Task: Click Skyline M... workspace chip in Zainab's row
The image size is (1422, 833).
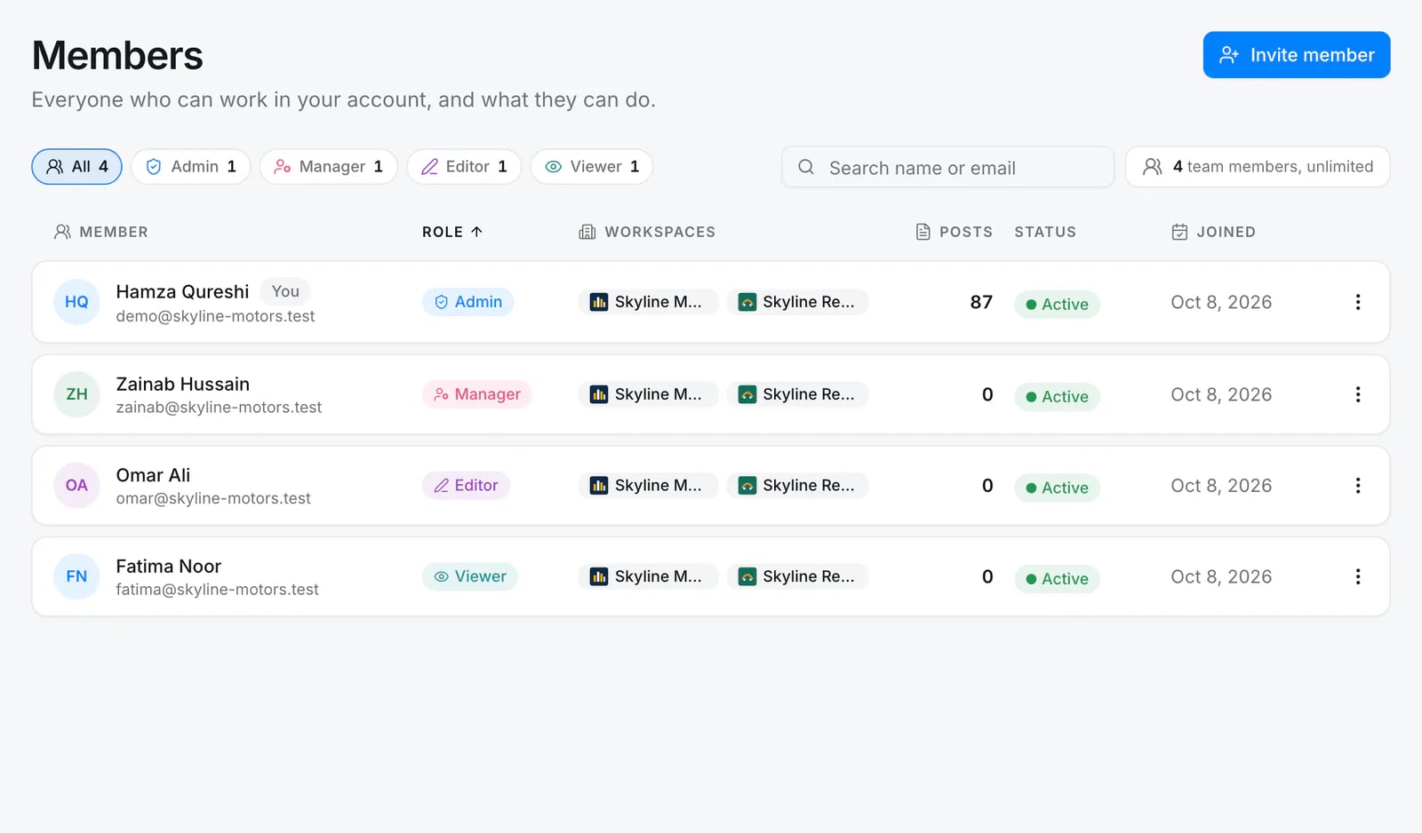Action: (x=648, y=394)
